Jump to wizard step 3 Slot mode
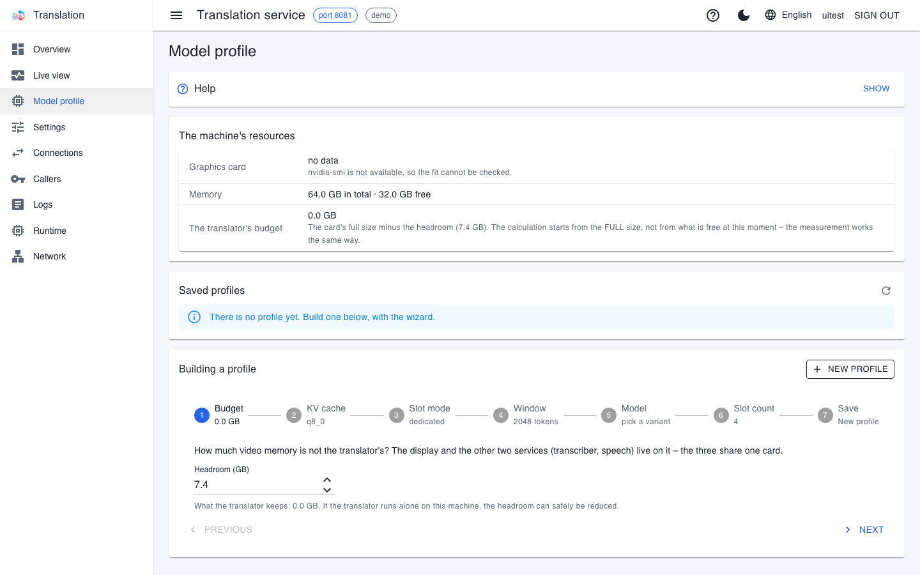The width and height of the screenshot is (920, 575). point(420,415)
